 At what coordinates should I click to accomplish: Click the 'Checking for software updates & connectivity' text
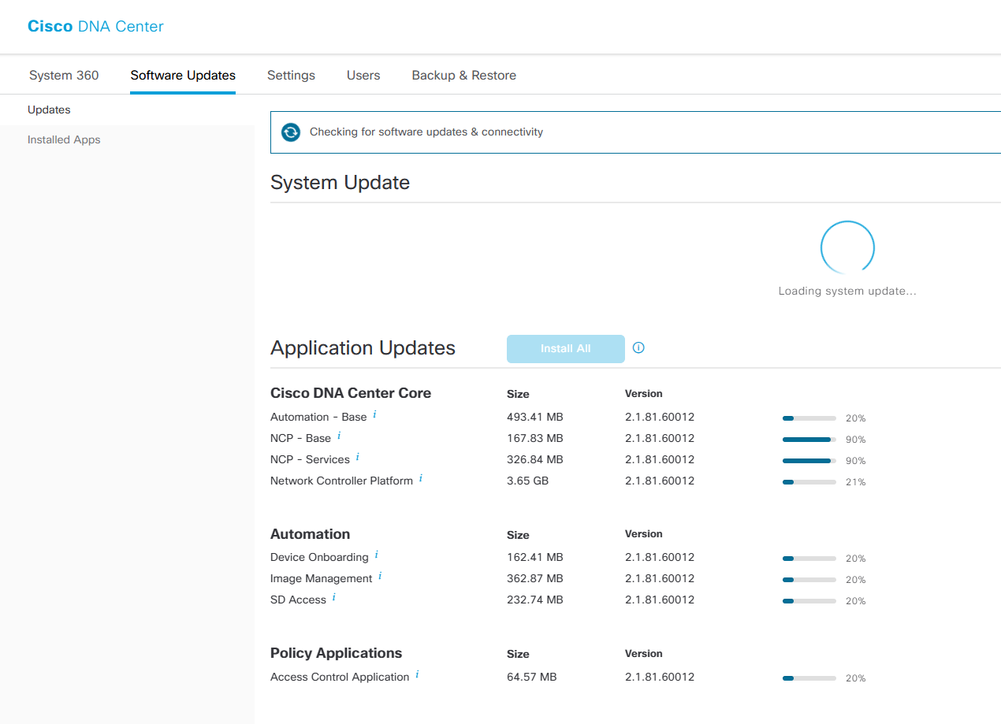tap(426, 132)
